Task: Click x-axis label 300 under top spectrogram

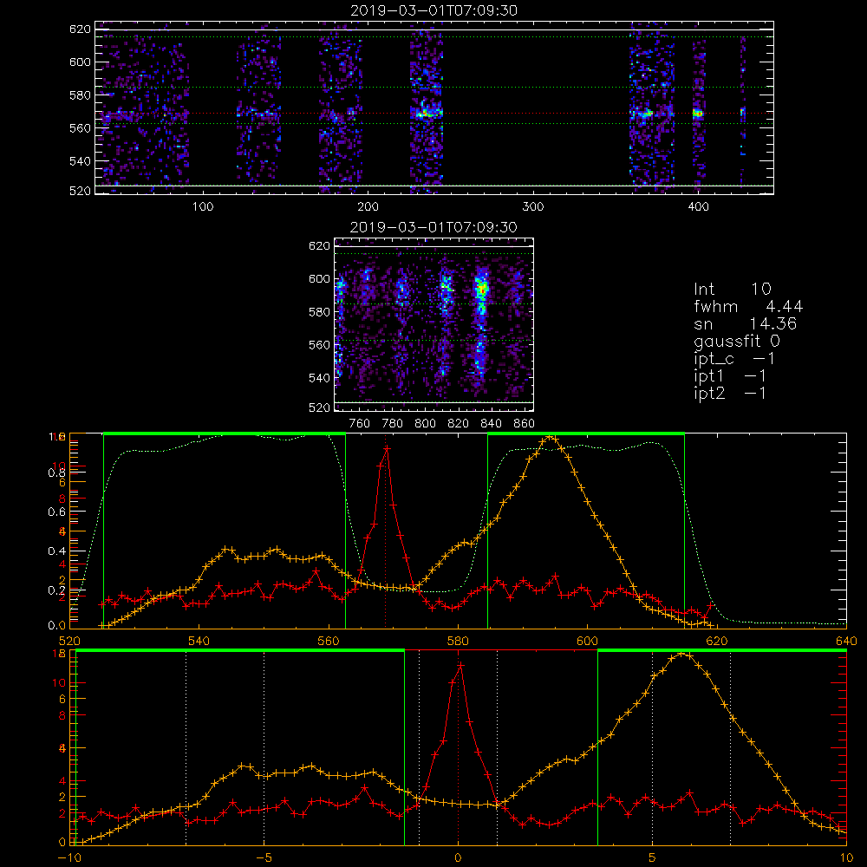Action: 533,207
